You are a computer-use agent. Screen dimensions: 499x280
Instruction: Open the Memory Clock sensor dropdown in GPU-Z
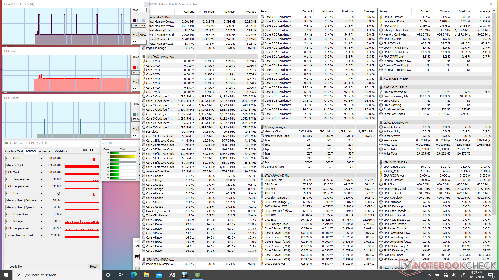pyautogui.click(x=41, y=165)
